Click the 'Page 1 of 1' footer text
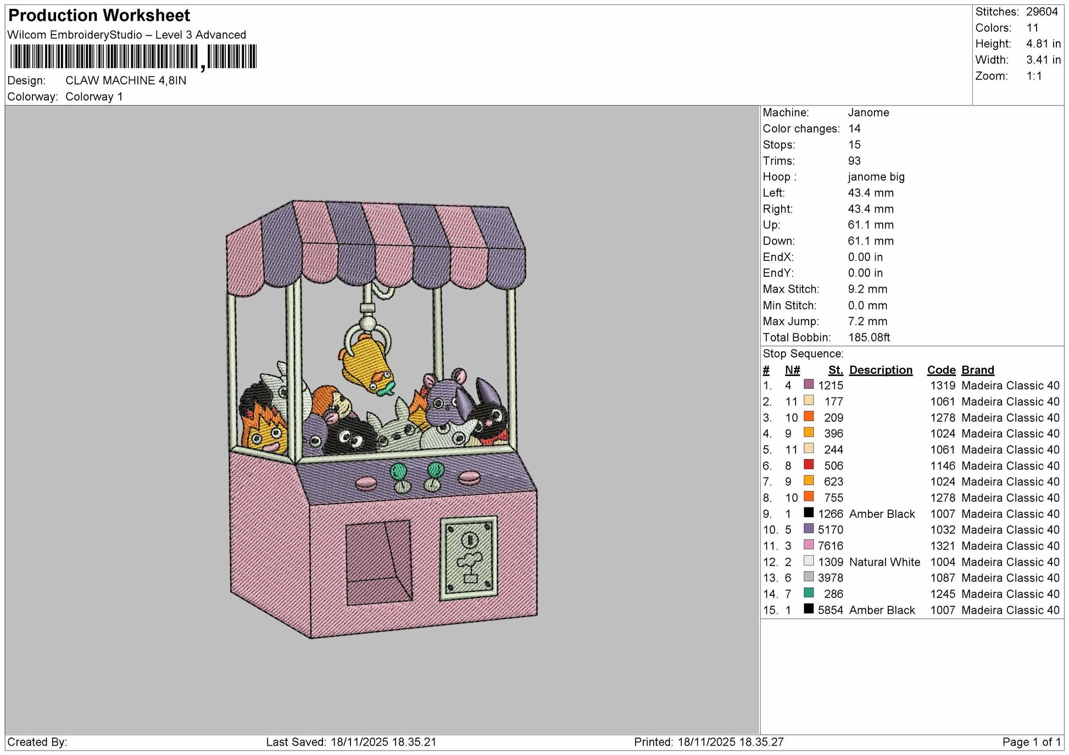This screenshot has height=755, width=1069. click(x=1032, y=742)
